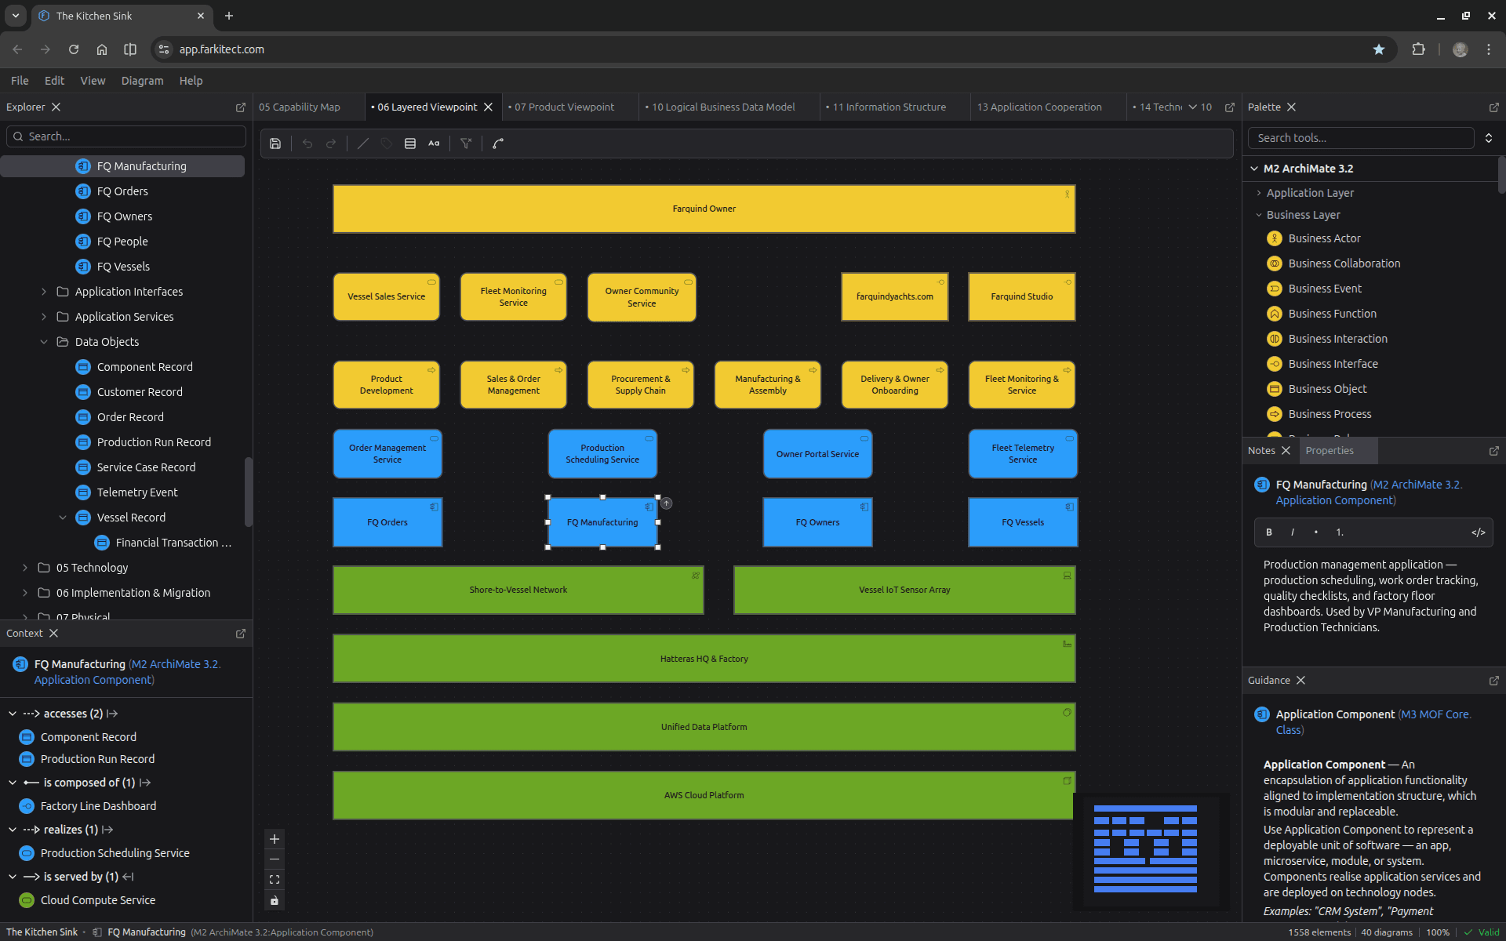Bookmark this page with the star icon
The height and width of the screenshot is (941, 1506).
tap(1379, 49)
